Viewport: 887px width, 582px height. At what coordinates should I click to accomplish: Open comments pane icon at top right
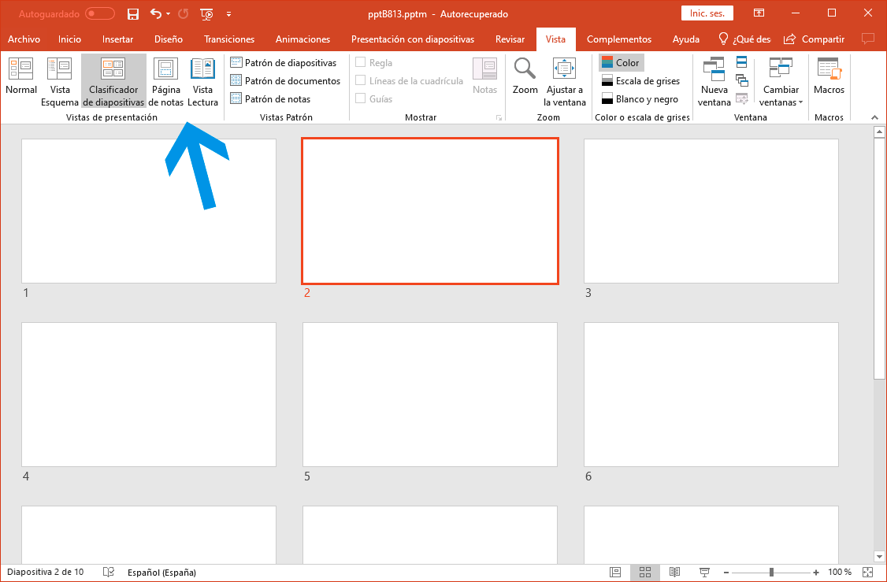coord(867,39)
